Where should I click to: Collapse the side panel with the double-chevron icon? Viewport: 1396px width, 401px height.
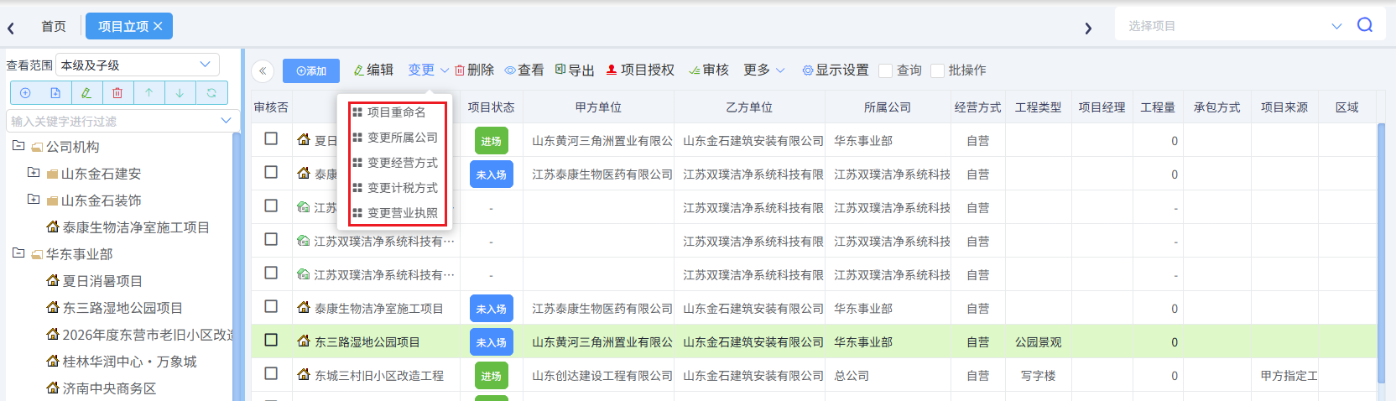(x=263, y=71)
